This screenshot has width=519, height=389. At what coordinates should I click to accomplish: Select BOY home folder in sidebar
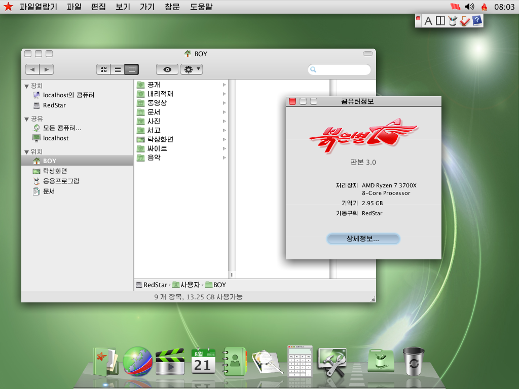77,161
